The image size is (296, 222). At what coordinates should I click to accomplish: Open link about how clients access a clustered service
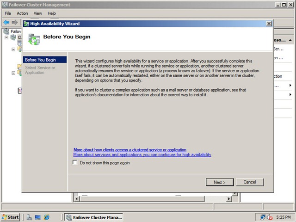[130, 150]
